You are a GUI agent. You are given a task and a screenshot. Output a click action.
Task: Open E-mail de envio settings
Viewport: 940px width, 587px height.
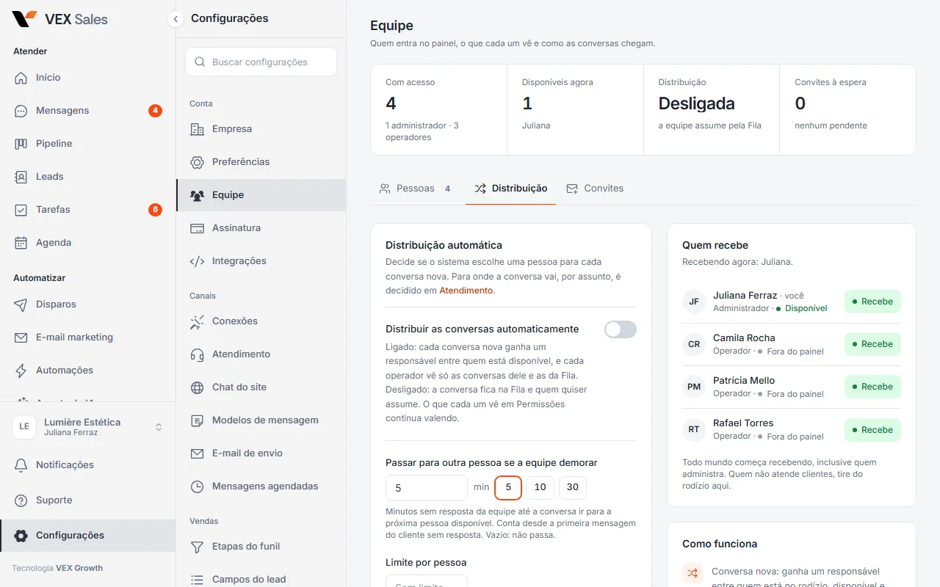tap(261, 453)
